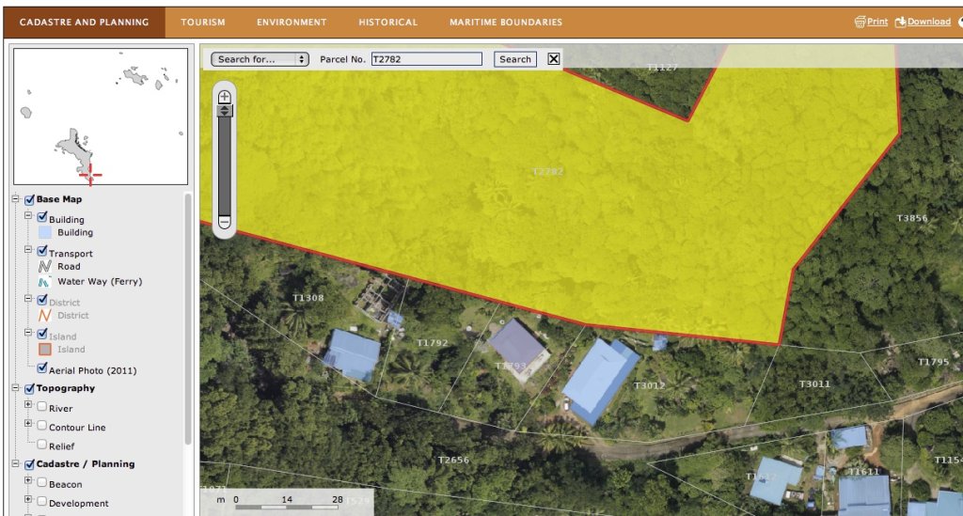Click the zoom out minus button

point(224,221)
